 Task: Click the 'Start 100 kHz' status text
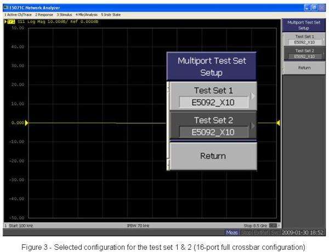pos(21,226)
